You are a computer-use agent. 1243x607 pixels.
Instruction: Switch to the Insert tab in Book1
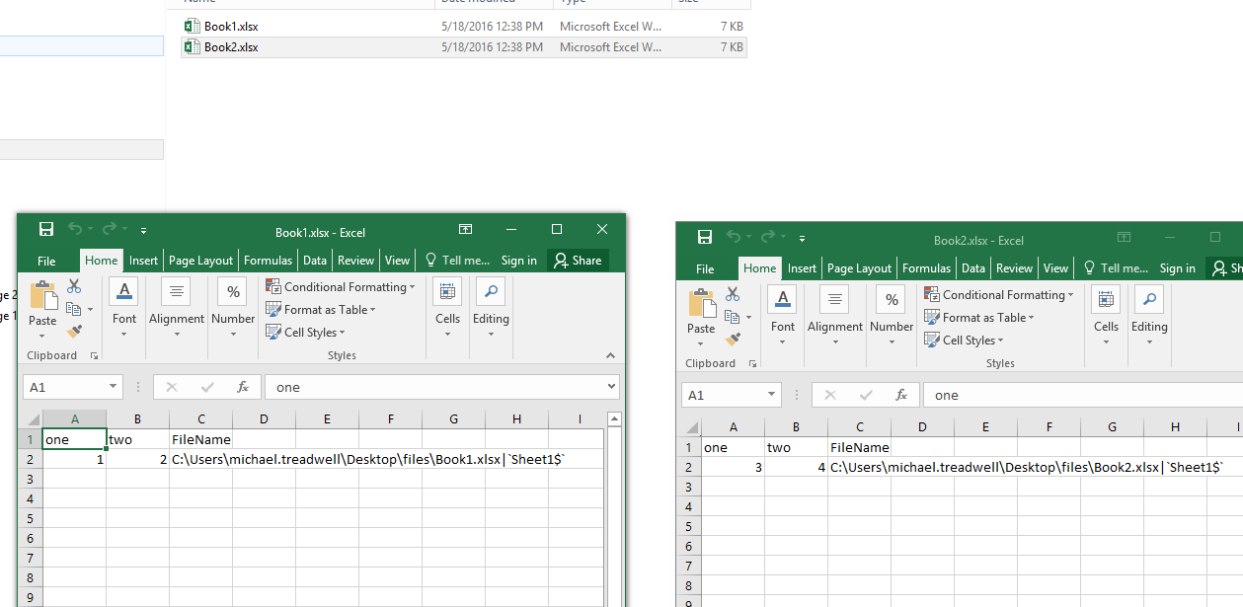(x=143, y=260)
